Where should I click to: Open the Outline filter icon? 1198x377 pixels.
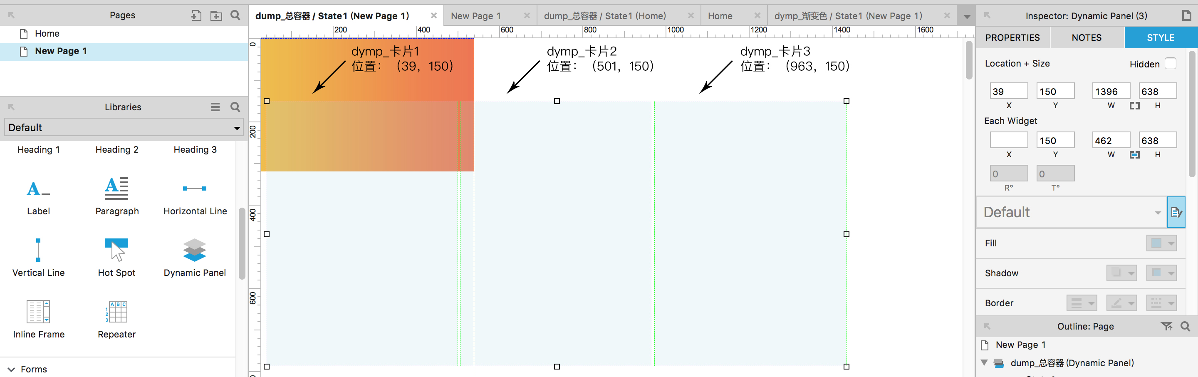click(x=1166, y=326)
